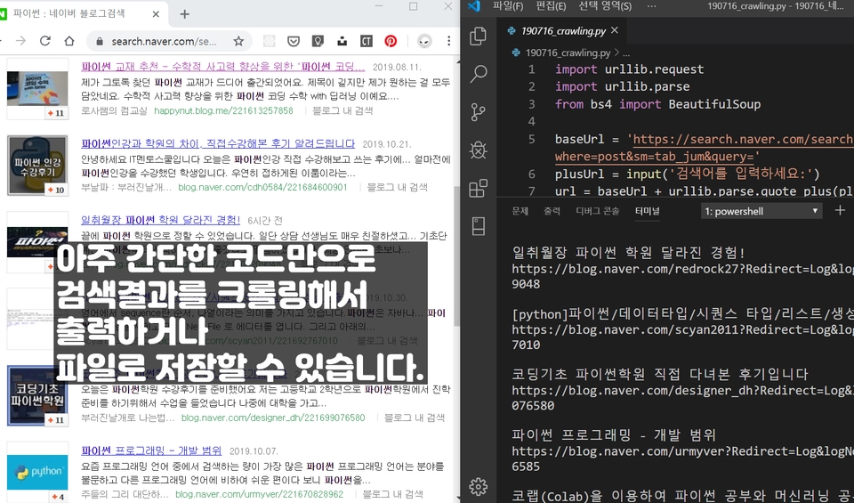Screen dimensions: 854x503
Task: Click the 190716_crawling.py breadcrumb
Action: tap(568, 53)
